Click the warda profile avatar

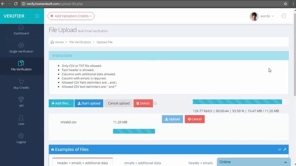tap(254, 16)
